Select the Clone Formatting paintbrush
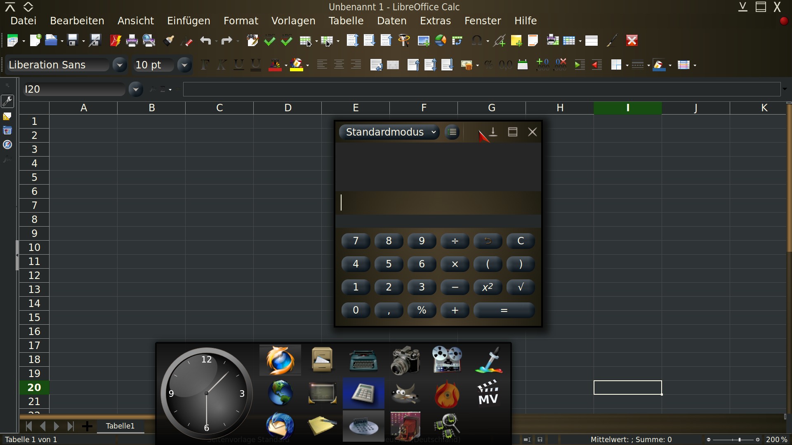This screenshot has width=792, height=445. 169,40
